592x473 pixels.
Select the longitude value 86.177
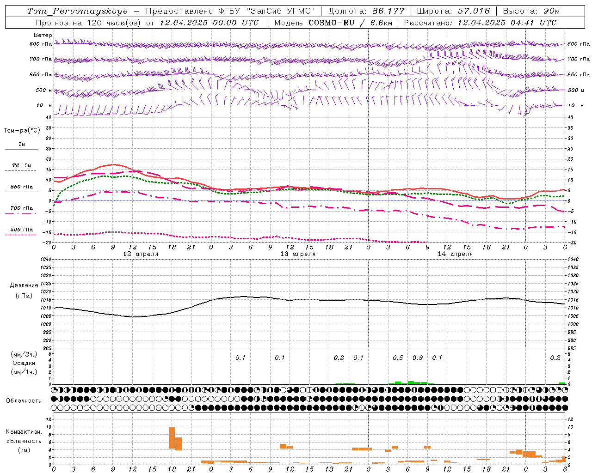click(x=388, y=11)
